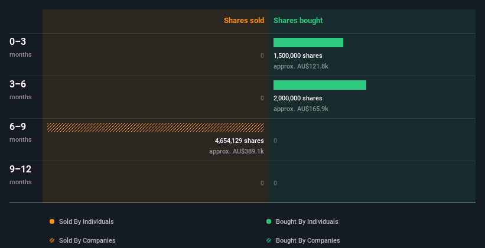Click the Shares bought column header
This screenshot has height=248, width=485.
(298, 21)
